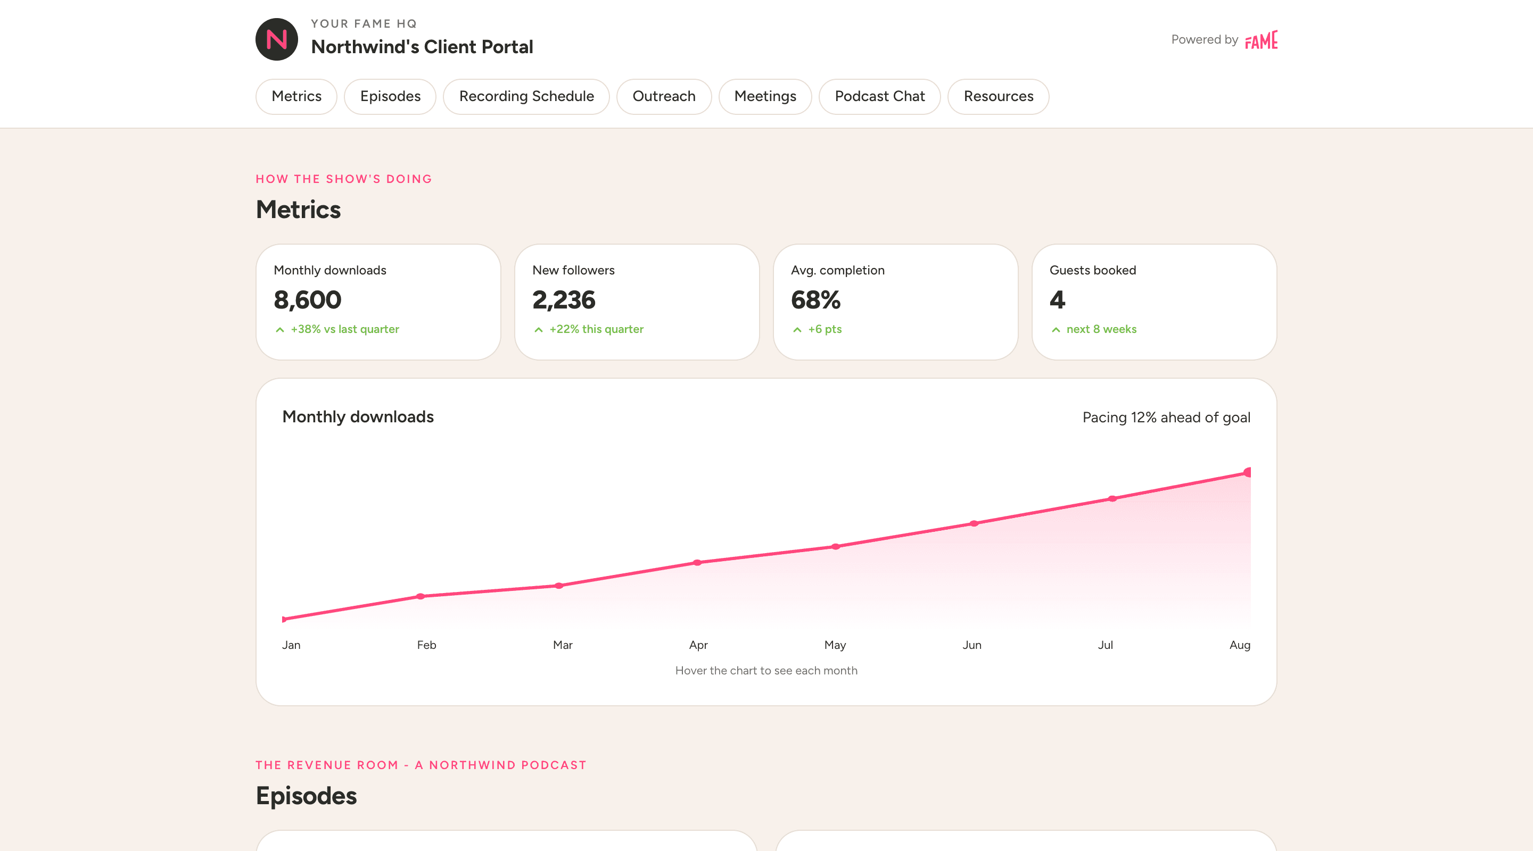Click the Feb data point on chart
1533x851 pixels.
(421, 596)
